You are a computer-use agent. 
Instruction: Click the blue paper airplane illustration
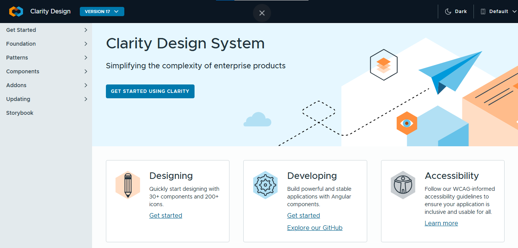coord(450,72)
